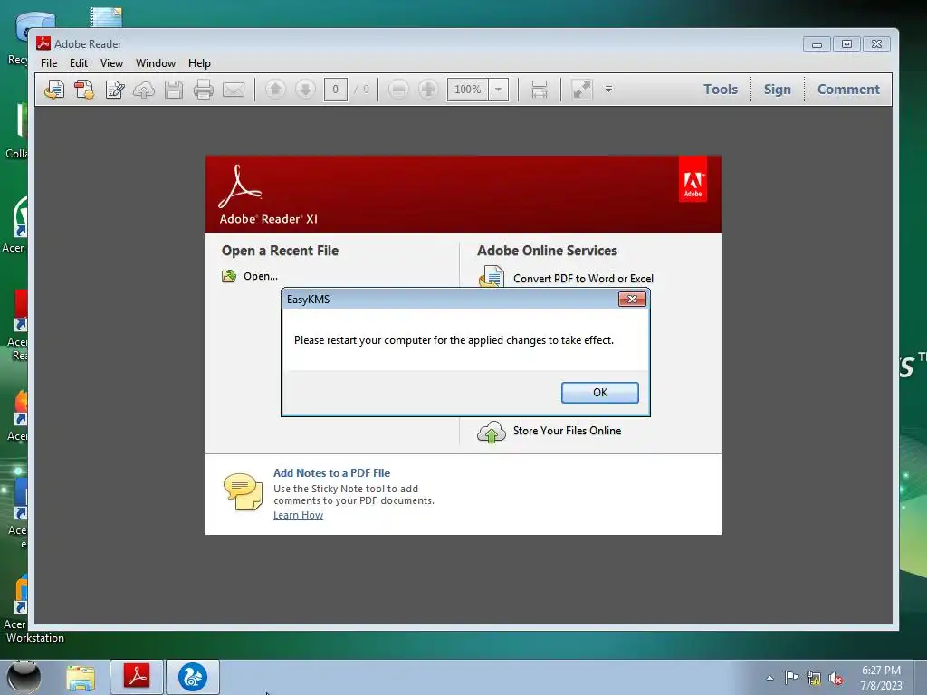927x695 pixels.
Task: Click the Create PDF online toolbar icon
Action: coord(84,90)
